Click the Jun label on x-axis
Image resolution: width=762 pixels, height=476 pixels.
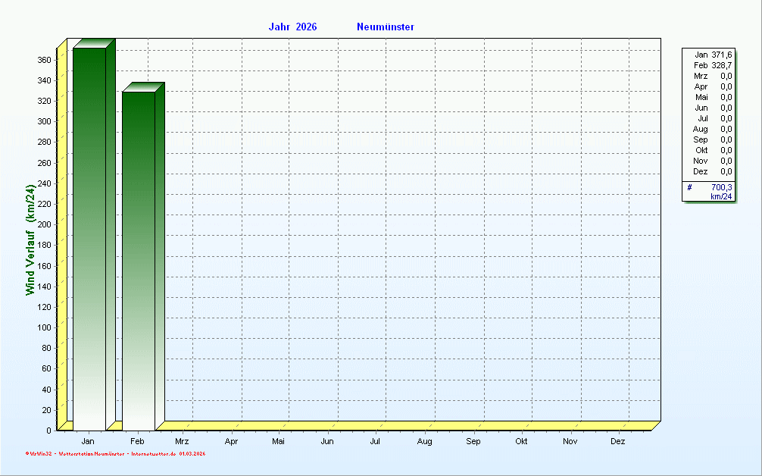(327, 441)
